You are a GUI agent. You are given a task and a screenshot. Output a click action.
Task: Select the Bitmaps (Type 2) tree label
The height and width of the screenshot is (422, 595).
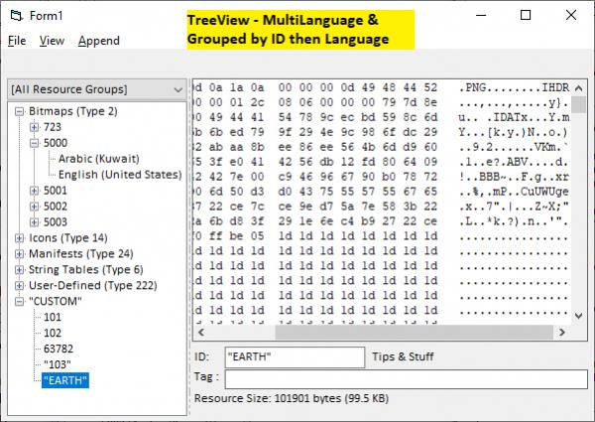(73, 111)
